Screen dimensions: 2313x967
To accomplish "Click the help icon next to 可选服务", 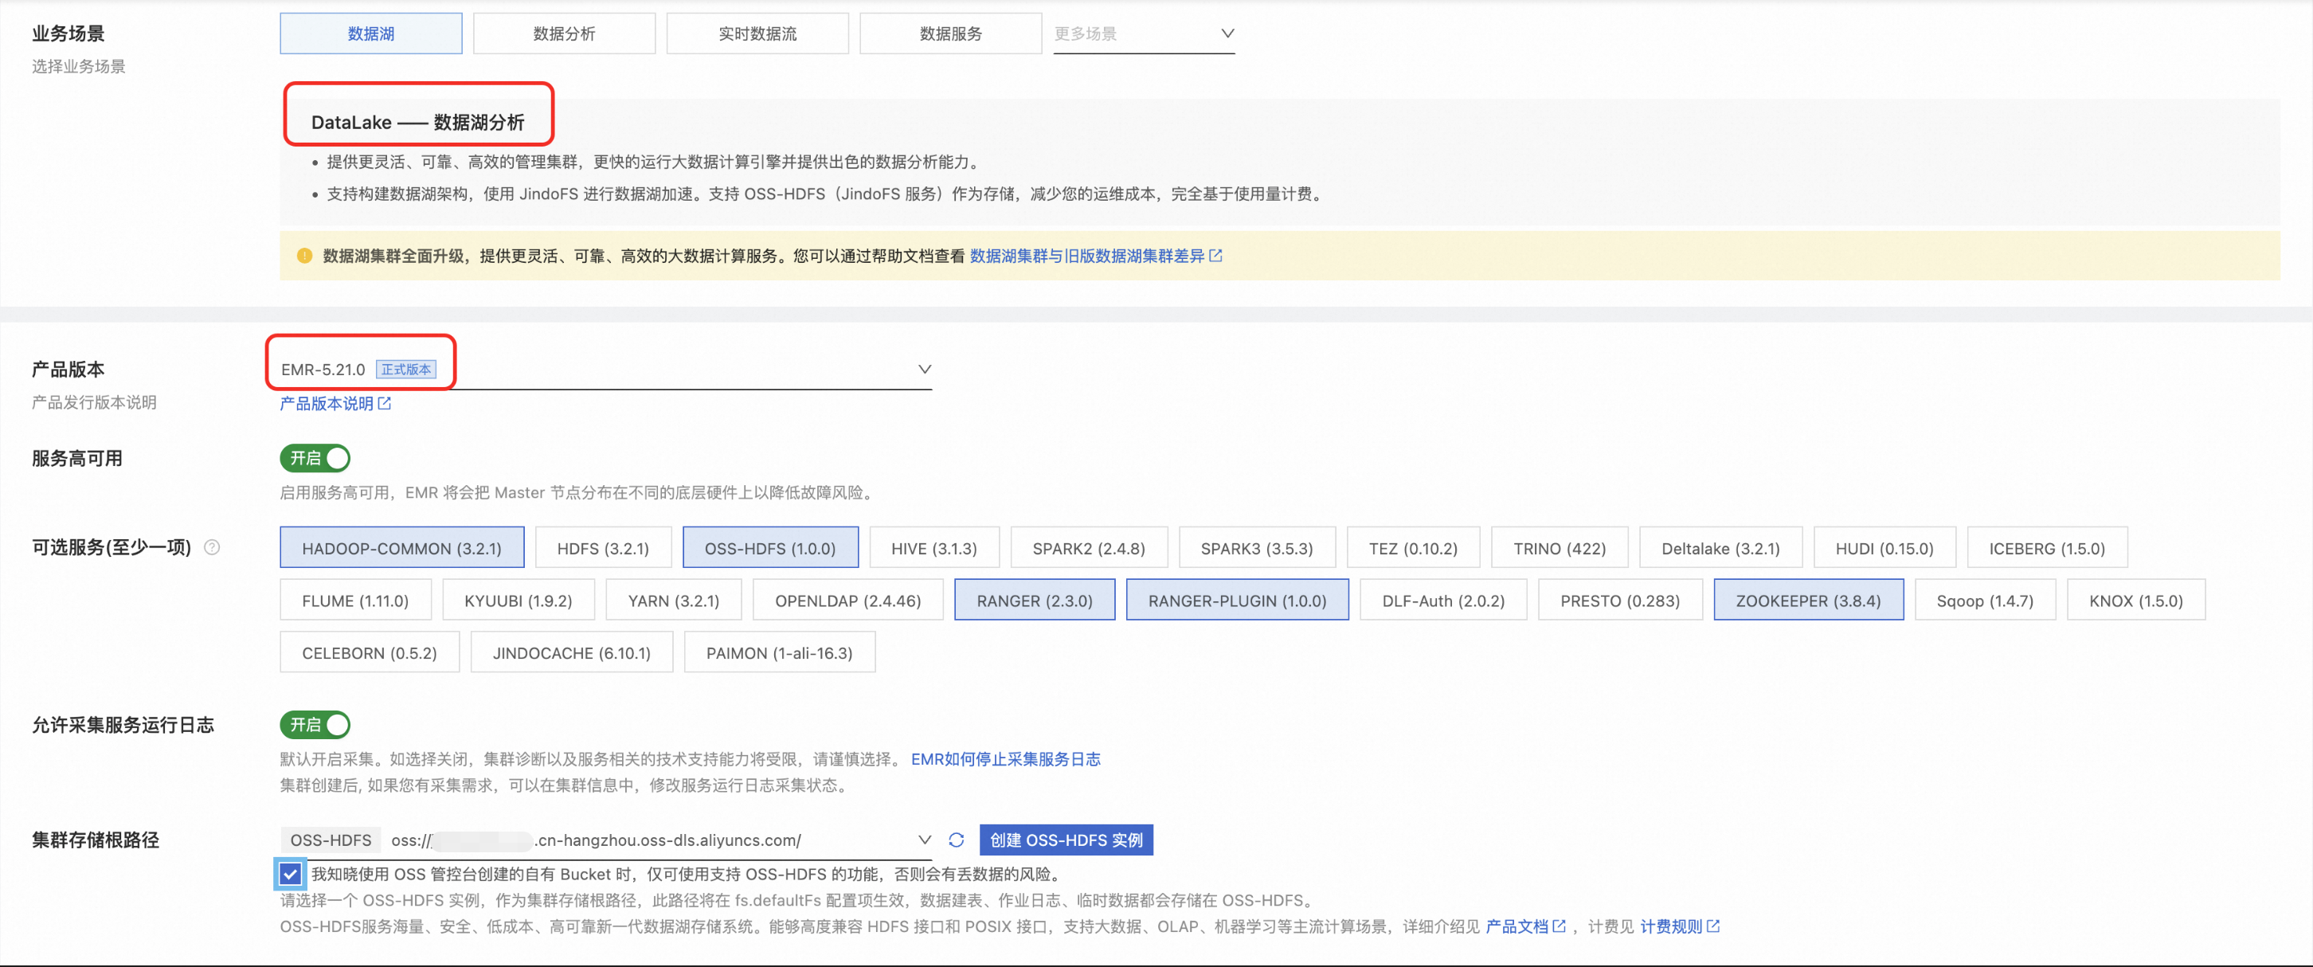I will [212, 546].
